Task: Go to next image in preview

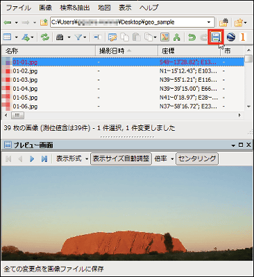Action: point(32,159)
